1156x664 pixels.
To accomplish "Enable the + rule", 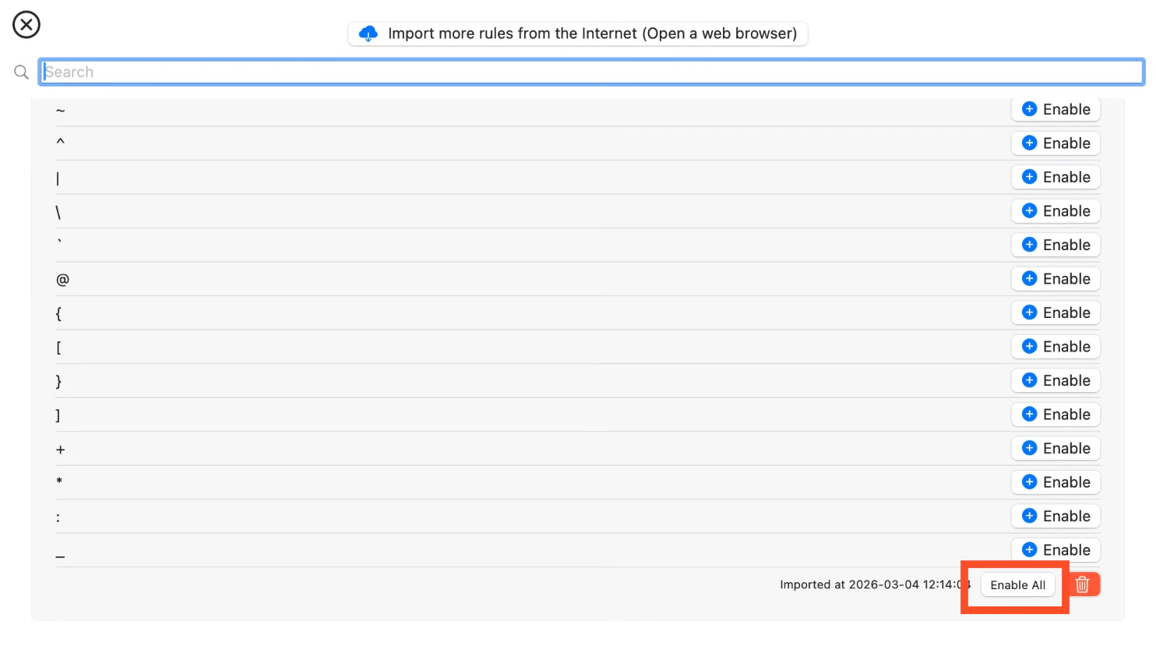I will [1056, 448].
